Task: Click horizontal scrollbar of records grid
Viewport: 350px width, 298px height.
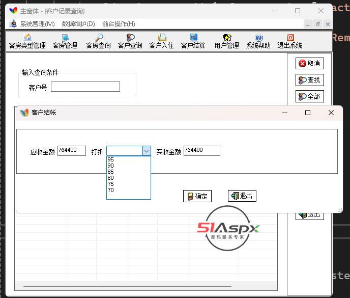Action: 127,286
